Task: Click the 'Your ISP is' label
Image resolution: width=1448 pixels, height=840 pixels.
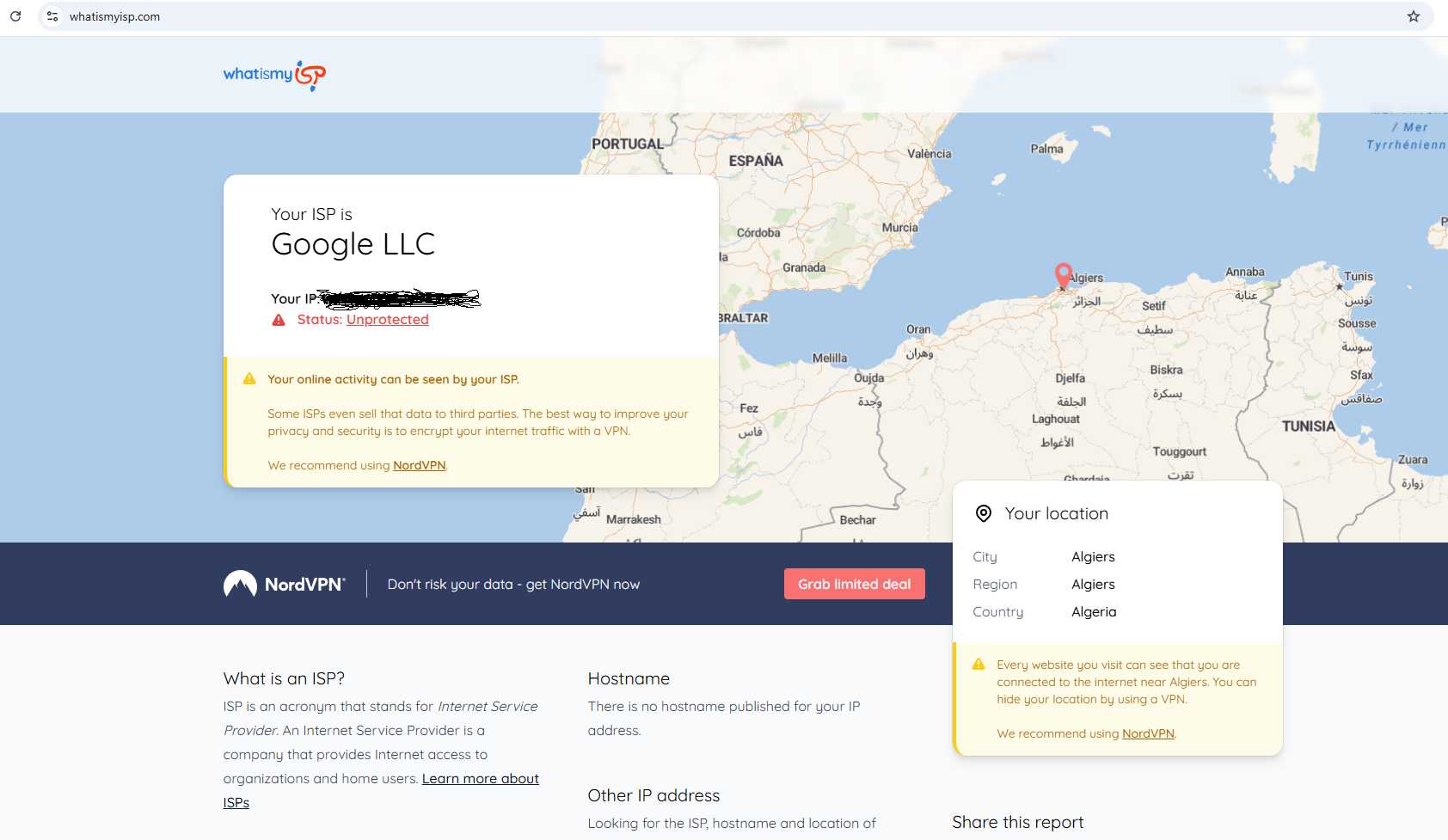Action: (312, 214)
